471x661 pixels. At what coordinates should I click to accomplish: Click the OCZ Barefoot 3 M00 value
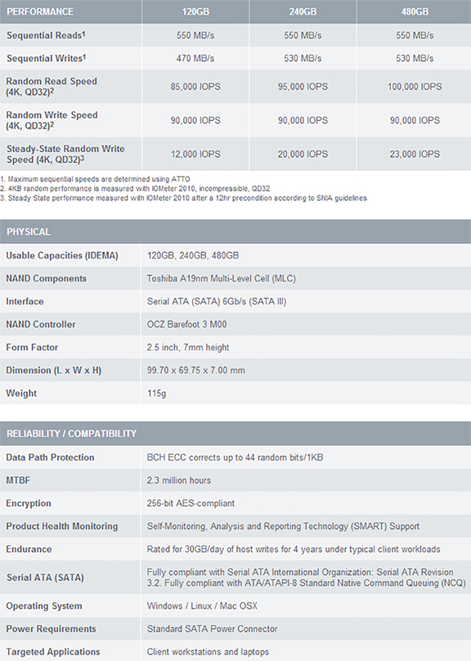tap(186, 325)
